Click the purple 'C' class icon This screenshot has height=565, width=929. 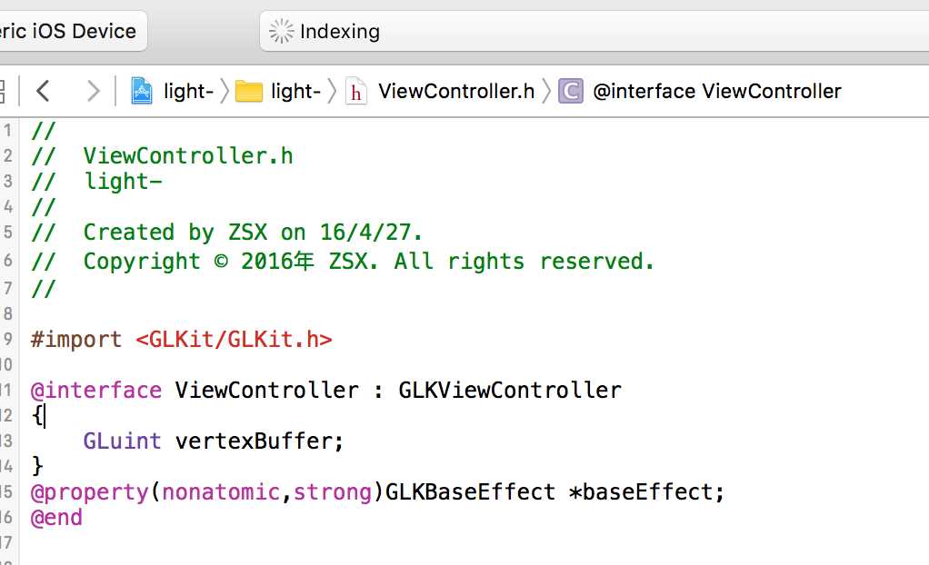click(571, 91)
